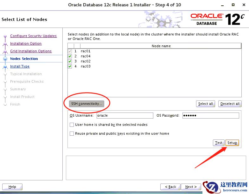Close the Oracle installer window
The width and height of the screenshot is (249, 194).
[x=244, y=5]
